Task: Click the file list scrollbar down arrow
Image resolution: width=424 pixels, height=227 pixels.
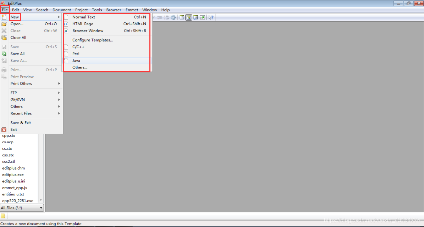Action: 41,200
